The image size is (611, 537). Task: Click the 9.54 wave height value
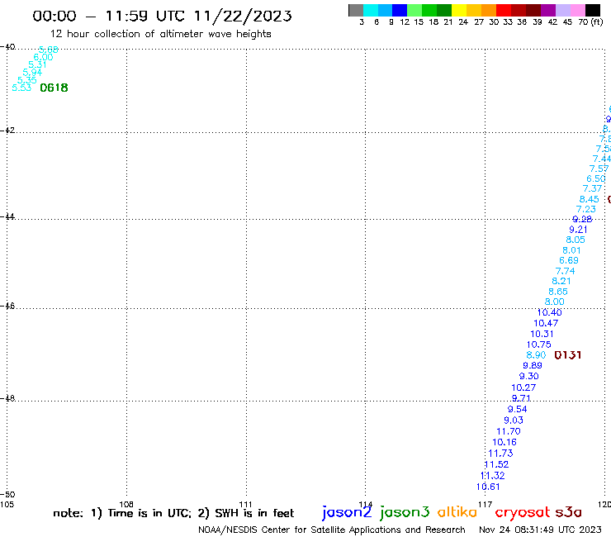(x=518, y=409)
